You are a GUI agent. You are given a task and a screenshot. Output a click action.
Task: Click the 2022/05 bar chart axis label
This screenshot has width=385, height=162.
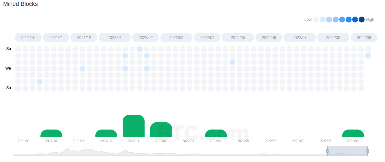pyautogui.click(x=243, y=141)
